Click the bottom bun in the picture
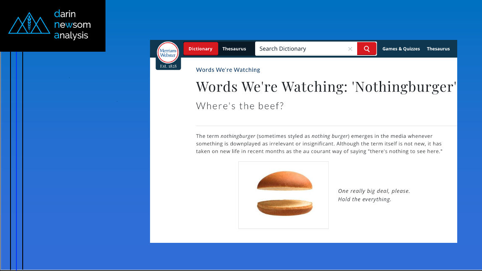Image resolution: width=482 pixels, height=271 pixels. pyautogui.click(x=284, y=208)
